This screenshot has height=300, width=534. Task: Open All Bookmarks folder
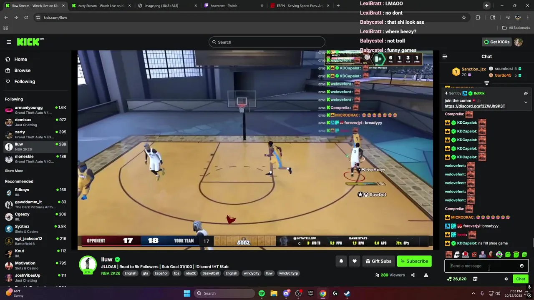(x=516, y=28)
